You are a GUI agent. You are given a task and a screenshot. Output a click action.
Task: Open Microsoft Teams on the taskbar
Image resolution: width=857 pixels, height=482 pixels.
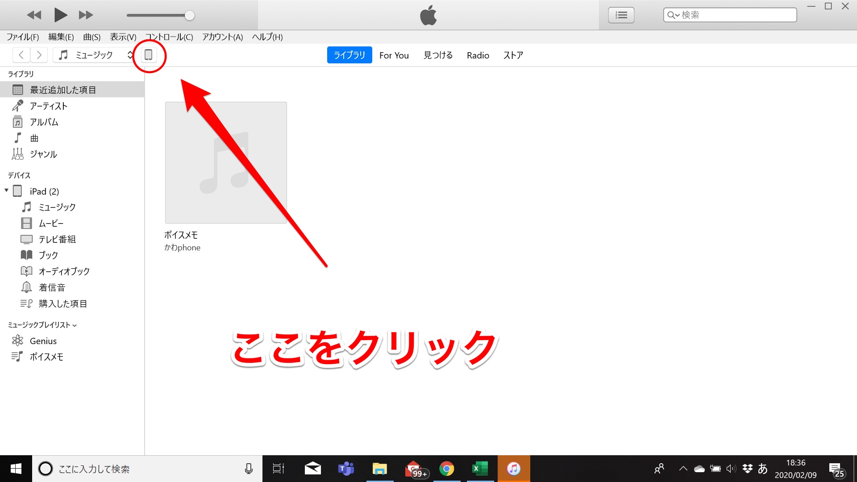click(346, 469)
